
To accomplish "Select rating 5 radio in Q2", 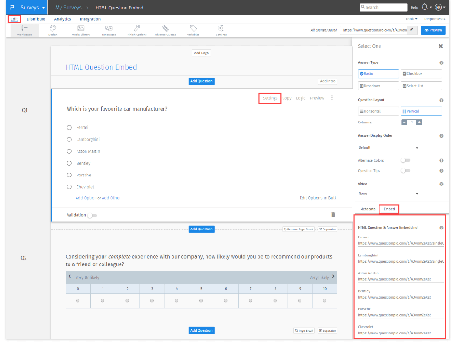I will 201,301.
